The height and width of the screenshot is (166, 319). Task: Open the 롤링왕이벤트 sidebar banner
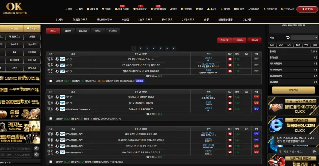[20, 78]
